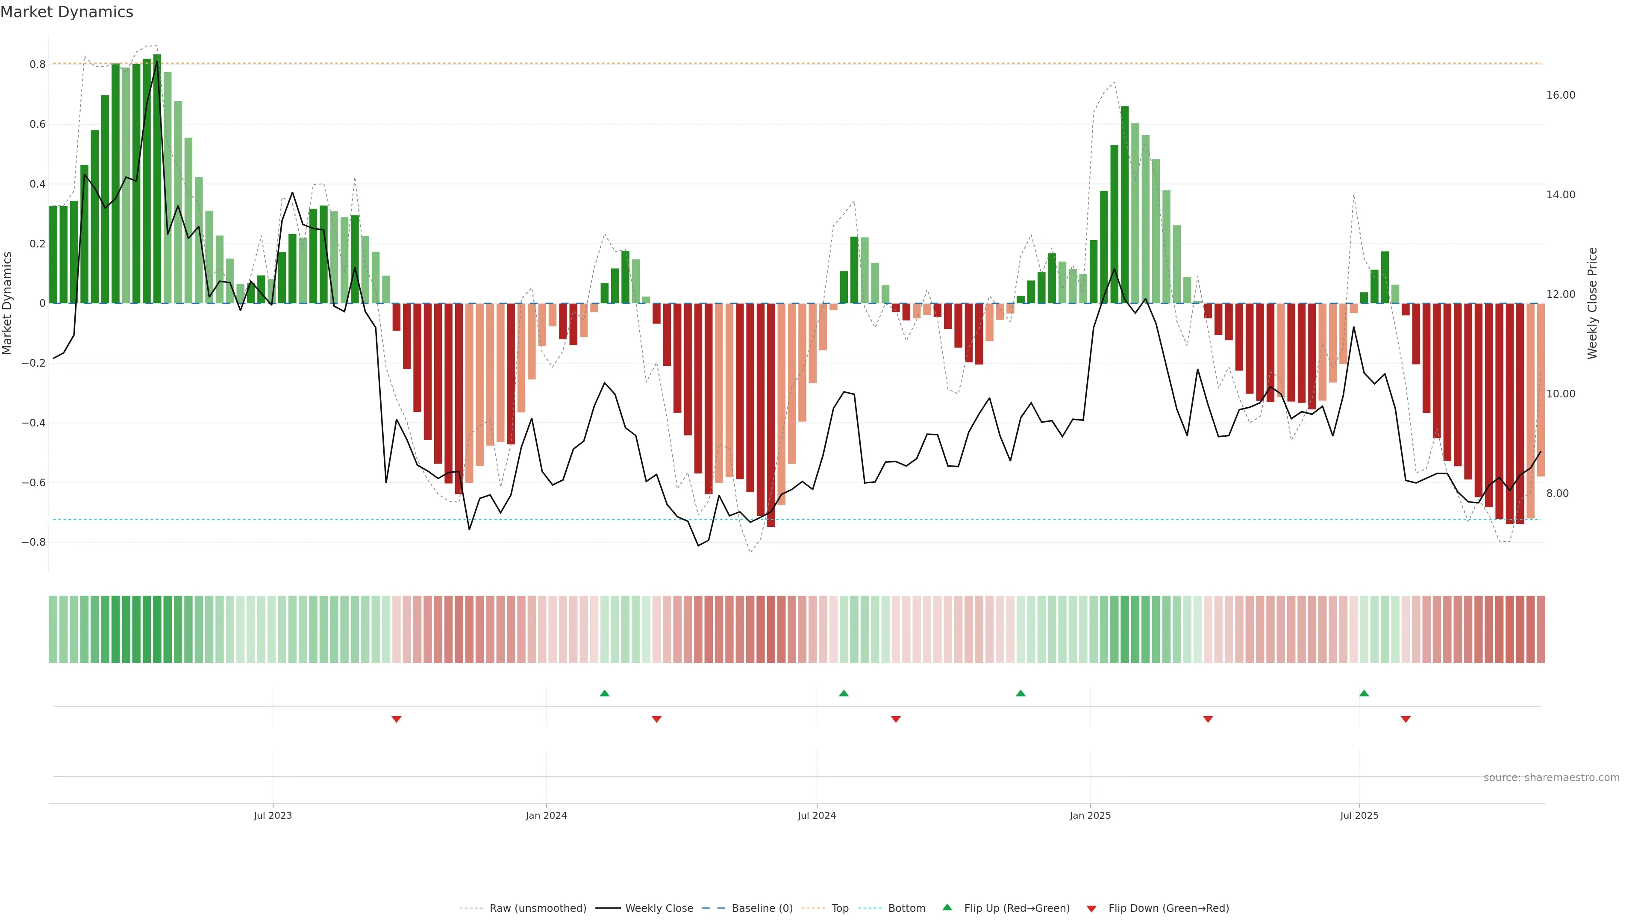Screen dimensions: 1641x923
Task: Click the Flip Down red triangle legend icon
Action: (1091, 909)
